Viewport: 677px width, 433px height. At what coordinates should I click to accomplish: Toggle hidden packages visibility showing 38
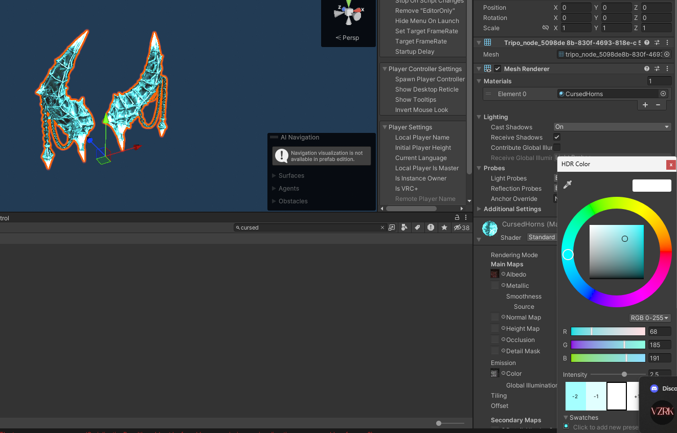pos(462,227)
